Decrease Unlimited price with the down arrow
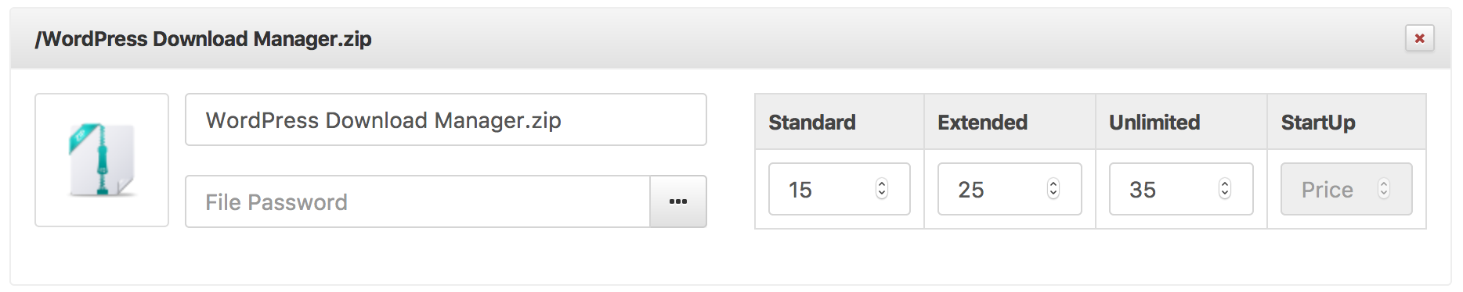The height and width of the screenshot is (292, 1463). pyautogui.click(x=1225, y=194)
